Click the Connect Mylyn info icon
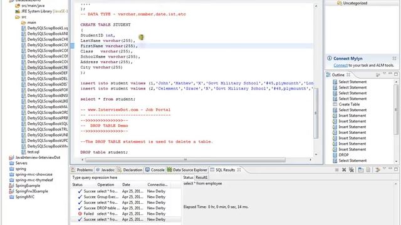 point(330,58)
